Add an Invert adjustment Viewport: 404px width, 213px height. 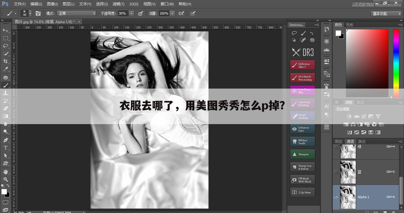tap(350, 132)
